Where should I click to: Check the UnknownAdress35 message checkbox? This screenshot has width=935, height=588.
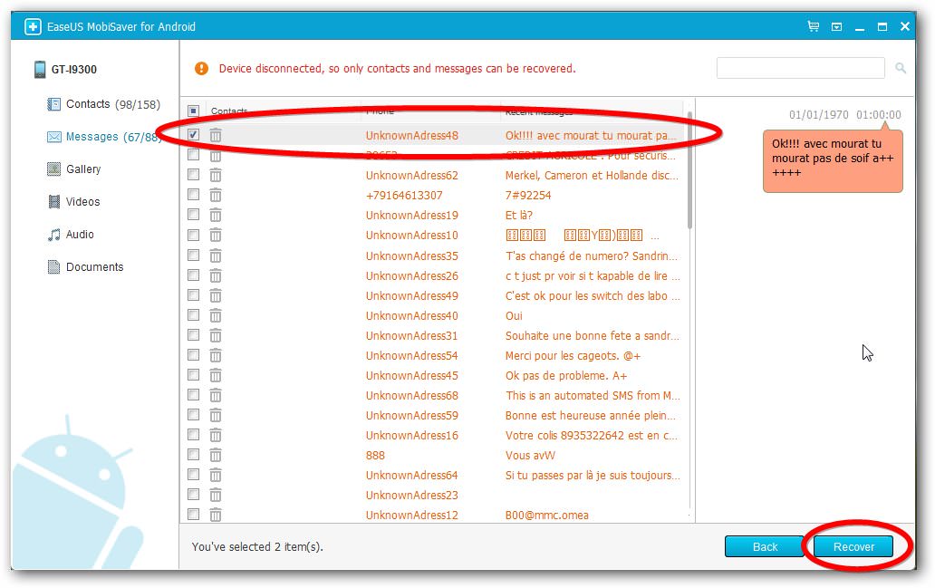pos(193,255)
